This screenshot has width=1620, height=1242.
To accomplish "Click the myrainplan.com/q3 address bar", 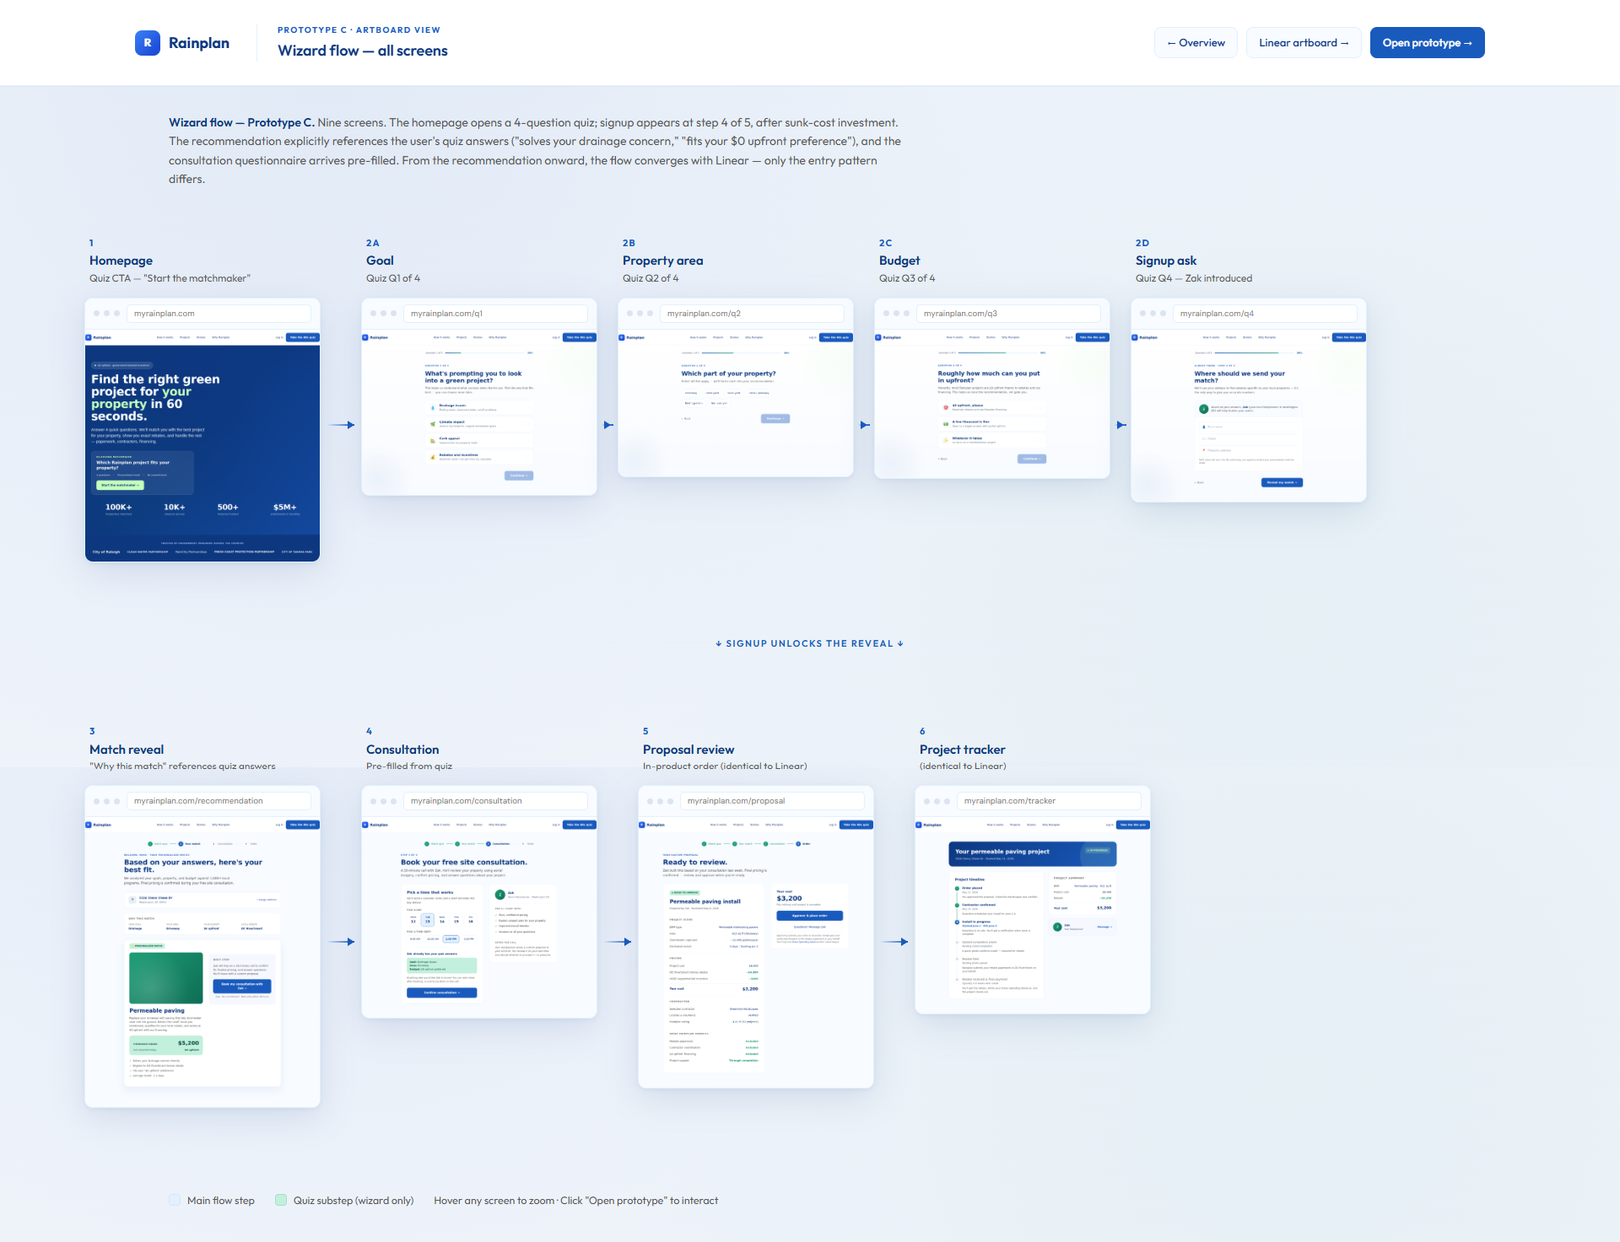I will tap(1008, 314).
